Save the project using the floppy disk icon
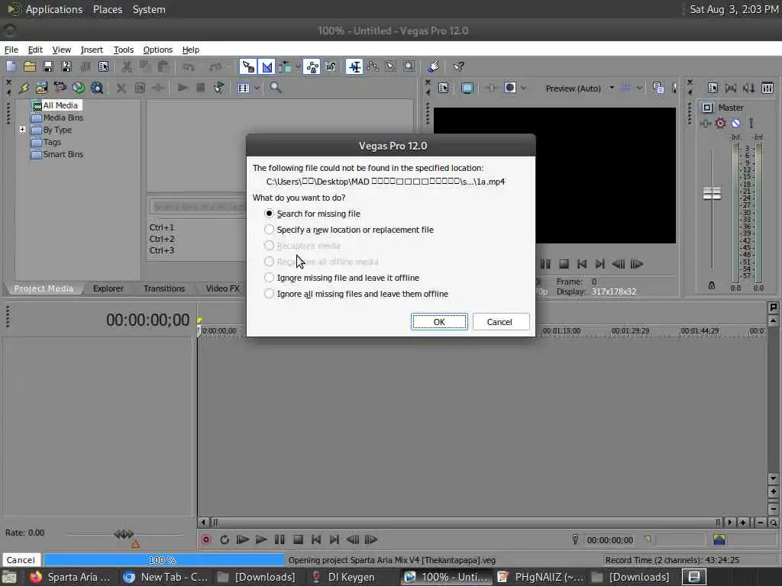Screen dimensions: 782x586 click(x=48, y=67)
